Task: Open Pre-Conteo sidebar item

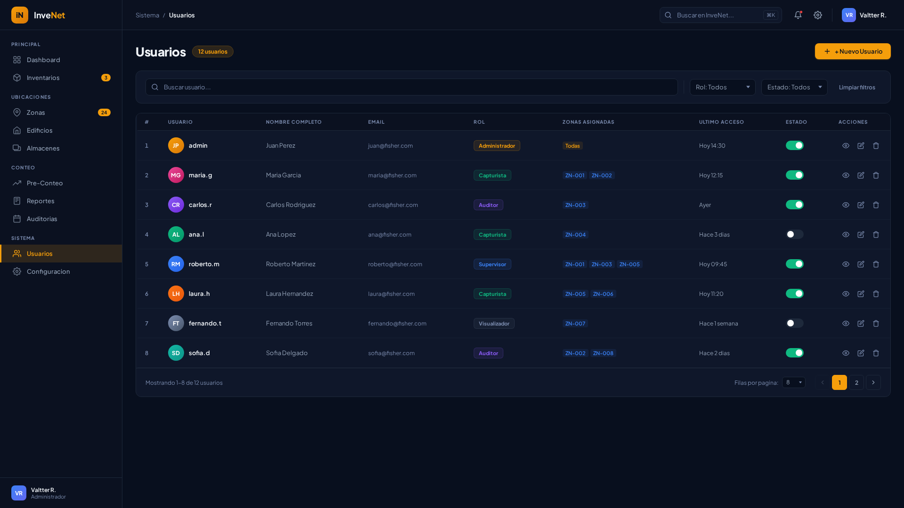Action: (x=45, y=183)
